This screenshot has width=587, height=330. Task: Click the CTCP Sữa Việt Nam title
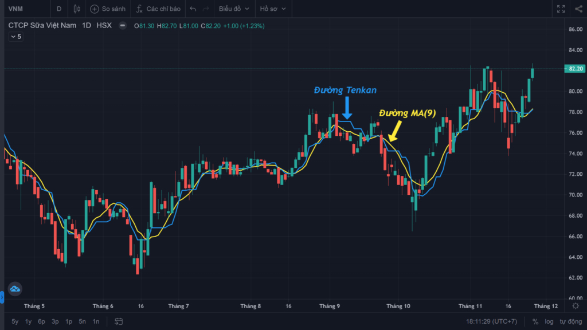click(42, 25)
